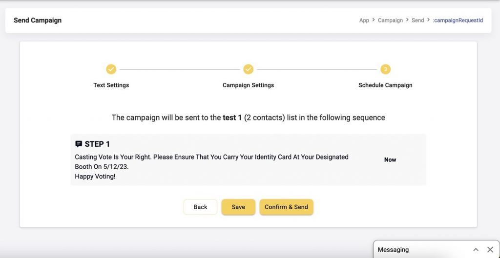Viewport: 500px width, 258px height.
Task: Click the Messaging panel title
Action: pos(393,250)
